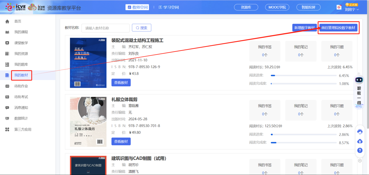Click the 课堂教学 play icon
369x175 pixels.
(7, 43)
